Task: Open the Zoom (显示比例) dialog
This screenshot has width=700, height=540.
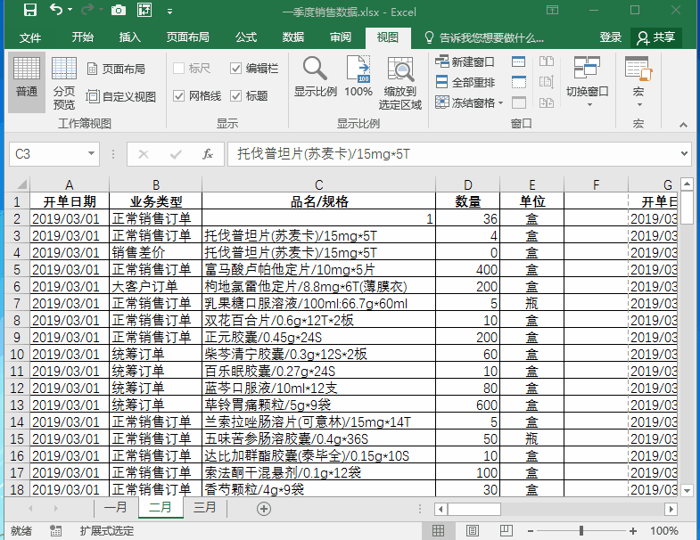Action: 315,78
